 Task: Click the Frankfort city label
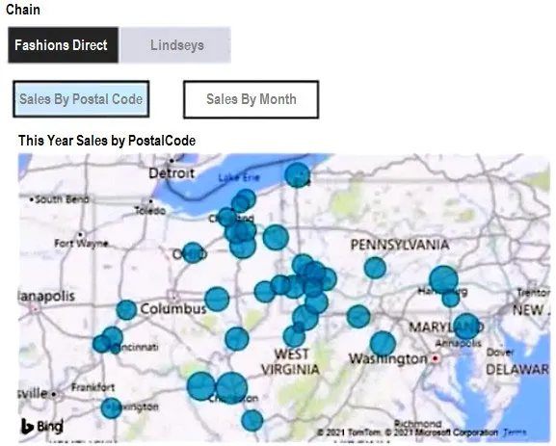coord(93,387)
